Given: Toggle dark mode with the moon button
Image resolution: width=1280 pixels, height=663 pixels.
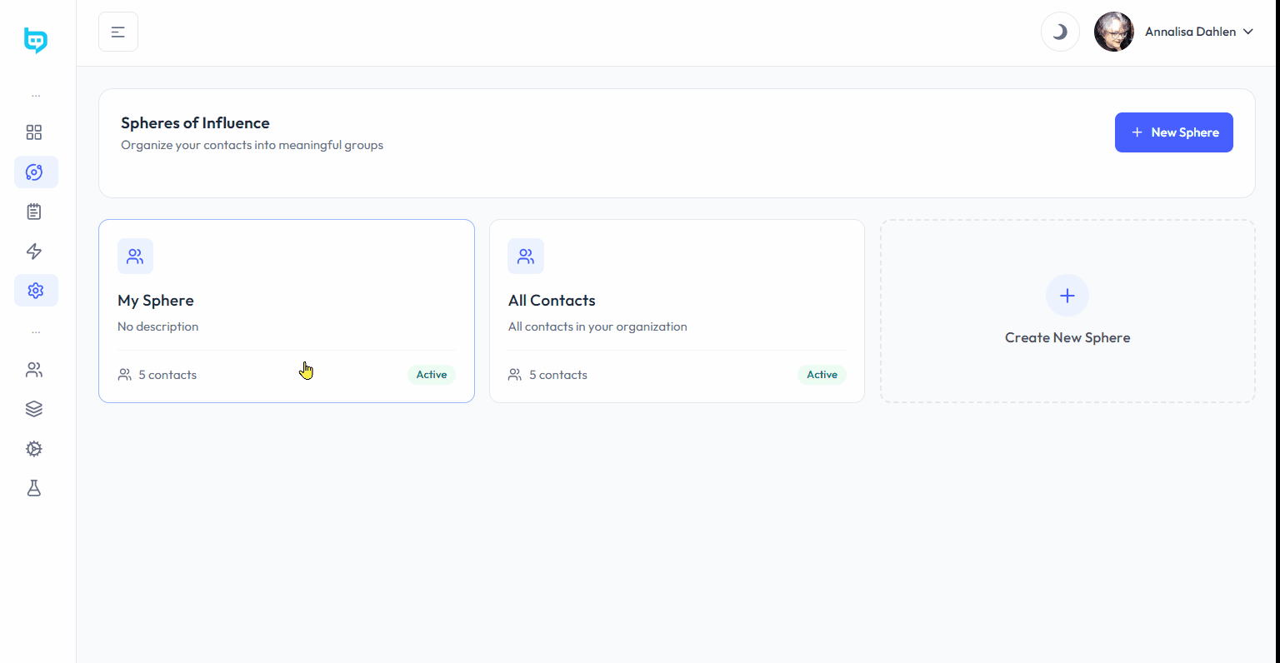Looking at the screenshot, I should (1060, 32).
